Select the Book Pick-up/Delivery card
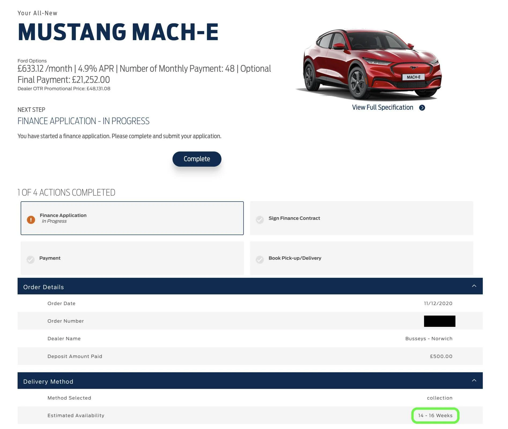 pyautogui.click(x=362, y=258)
